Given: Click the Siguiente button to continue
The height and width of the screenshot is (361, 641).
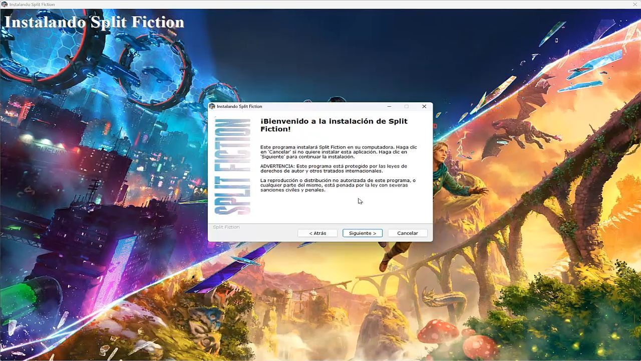Looking at the screenshot, I should click(x=363, y=233).
